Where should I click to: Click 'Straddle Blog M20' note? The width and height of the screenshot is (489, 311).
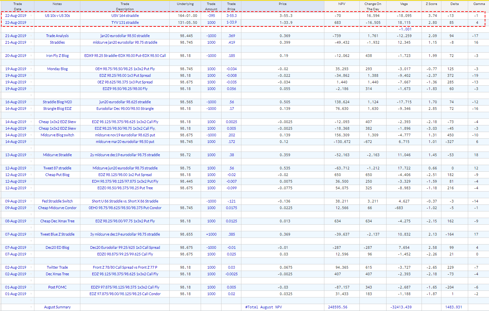coord(57,102)
